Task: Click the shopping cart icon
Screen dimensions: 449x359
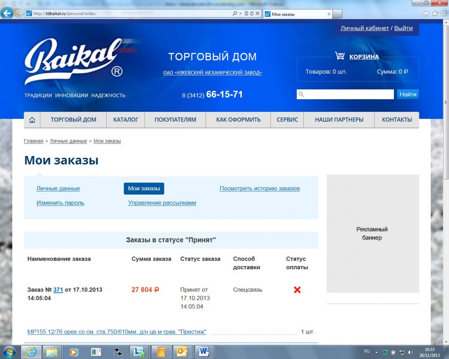Action: click(x=340, y=56)
